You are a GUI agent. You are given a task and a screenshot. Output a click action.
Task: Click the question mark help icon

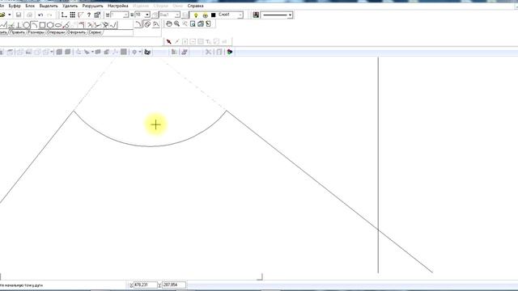pyautogui.click(x=88, y=15)
